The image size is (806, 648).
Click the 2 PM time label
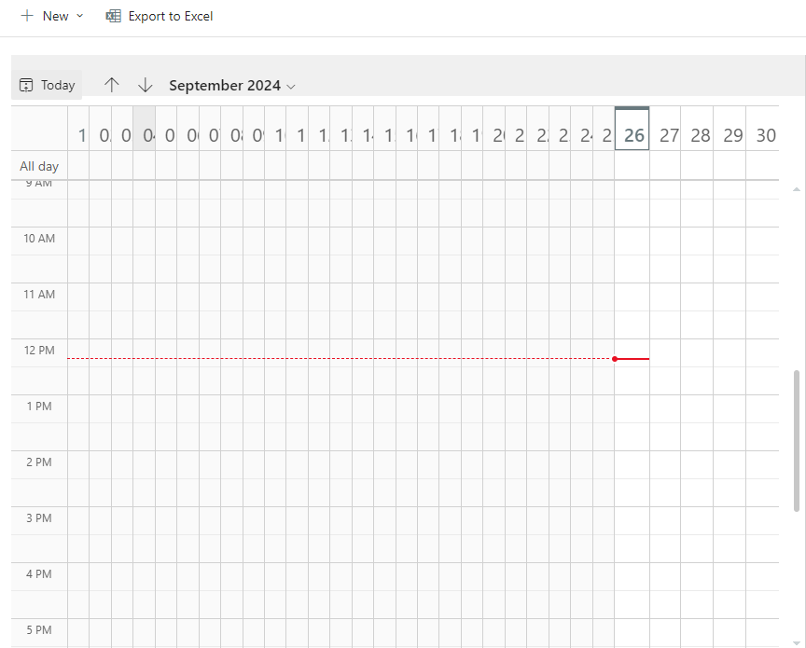pos(39,462)
